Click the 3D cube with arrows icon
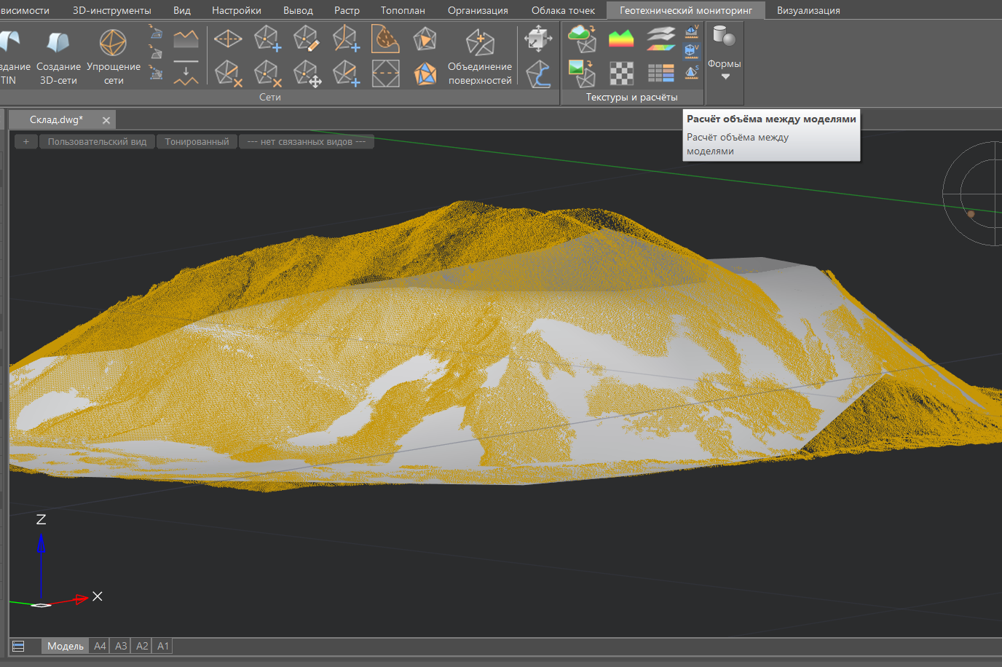 tap(538, 39)
